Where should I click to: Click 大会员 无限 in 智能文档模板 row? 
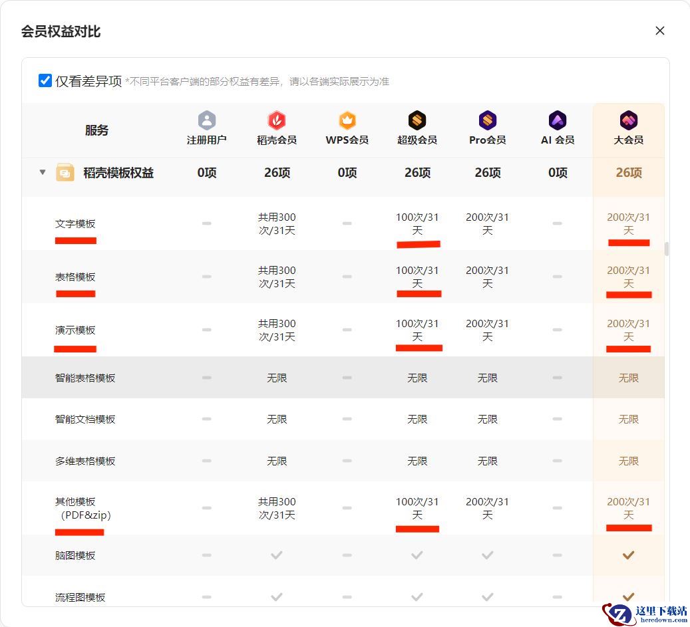(628, 420)
